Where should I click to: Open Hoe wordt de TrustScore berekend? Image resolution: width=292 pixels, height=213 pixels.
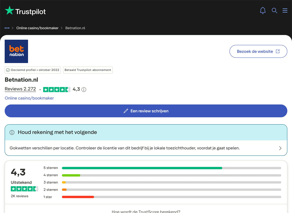point(146,211)
